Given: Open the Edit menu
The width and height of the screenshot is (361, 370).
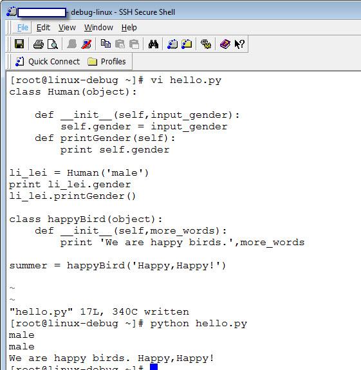Looking at the screenshot, I should [x=43, y=28].
